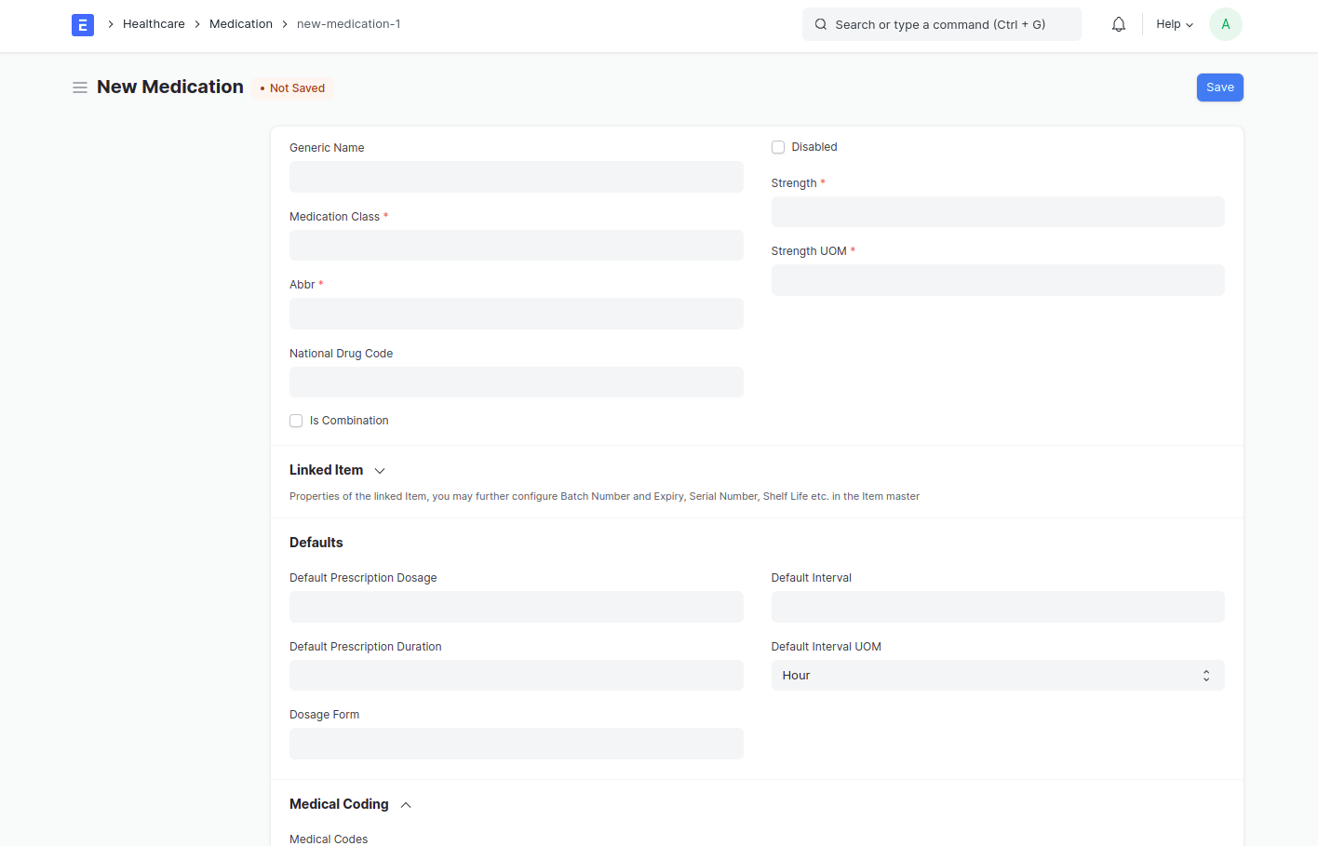
Task: Focus the Generic Name field
Action: [x=517, y=177]
